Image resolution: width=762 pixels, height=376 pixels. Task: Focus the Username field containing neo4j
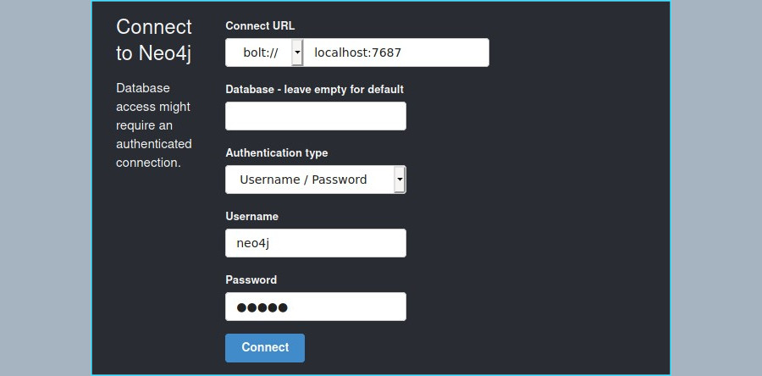(316, 243)
